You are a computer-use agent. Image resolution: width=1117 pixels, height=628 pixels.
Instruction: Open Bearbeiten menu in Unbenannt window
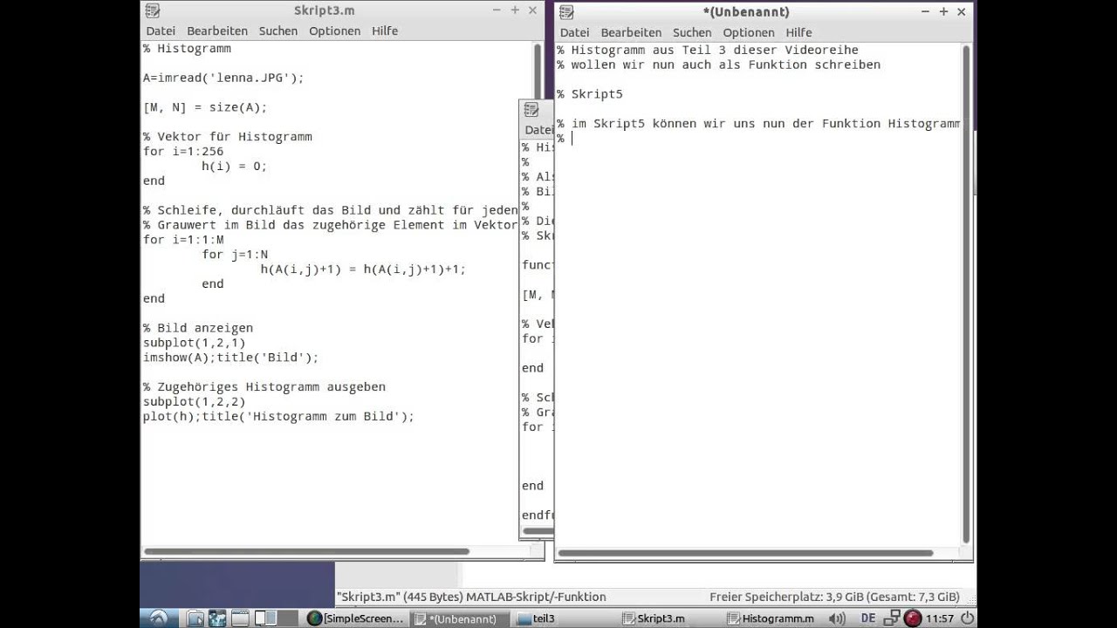(x=631, y=32)
